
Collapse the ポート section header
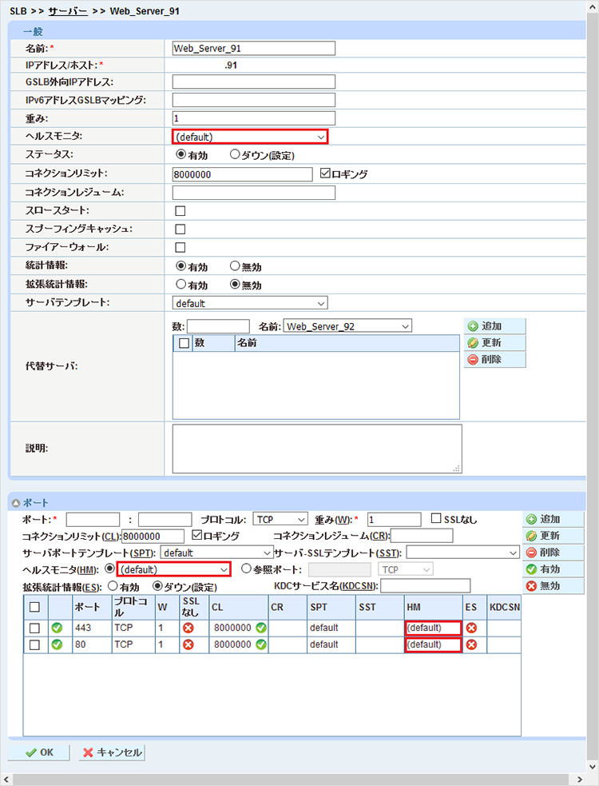pos(15,503)
